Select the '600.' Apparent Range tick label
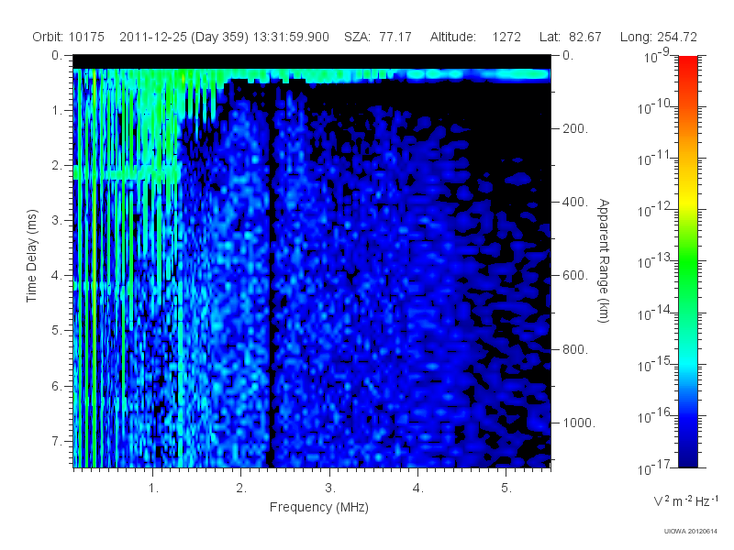Image resolution: width=734 pixels, height=550 pixels. 575,276
